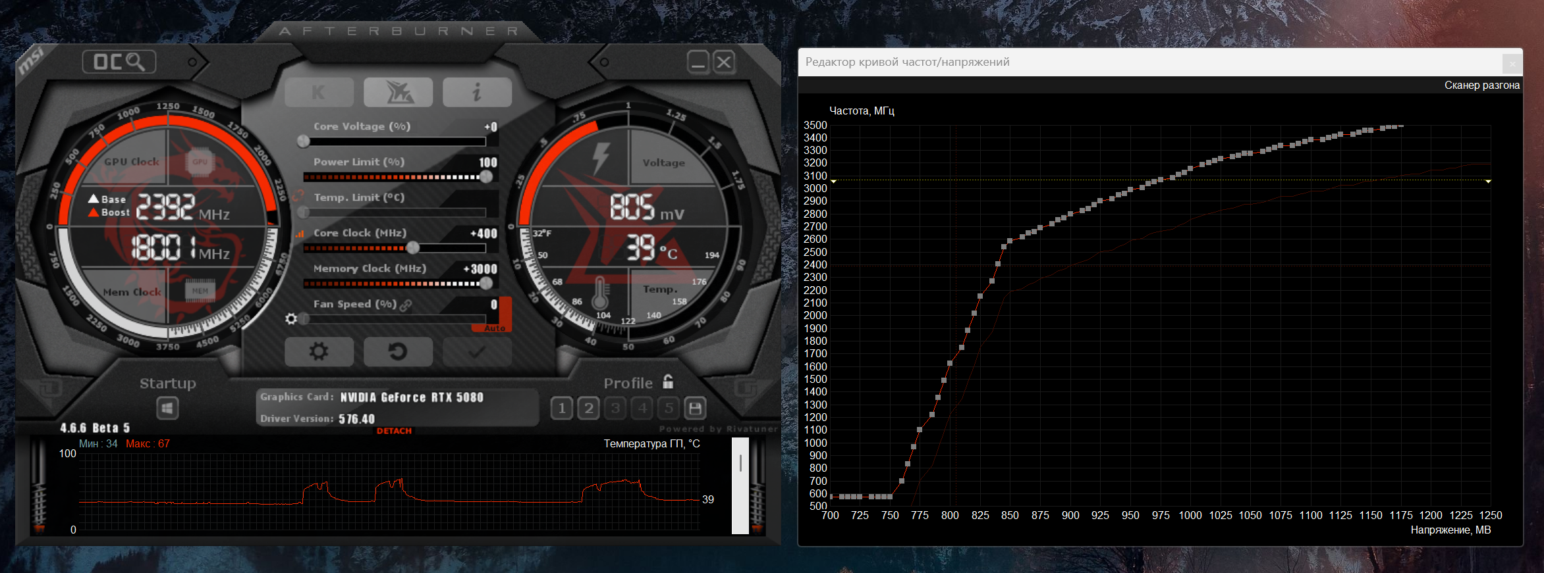Click the Core Voltage slider thumb
1544x573 pixels.
(304, 141)
